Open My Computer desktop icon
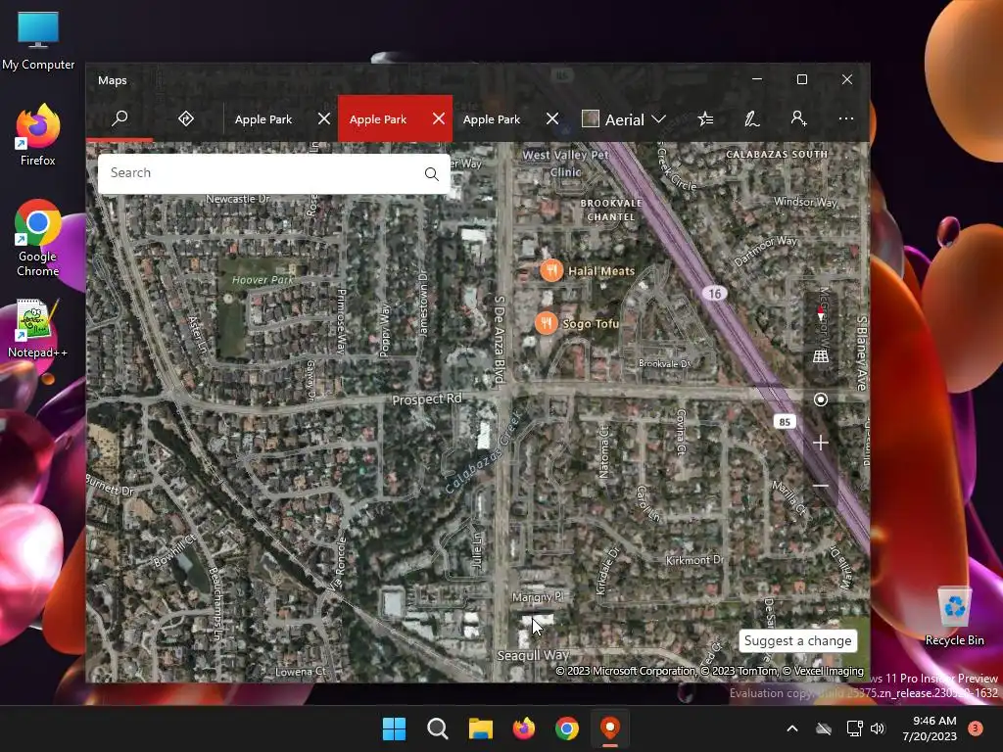Viewport: 1003px width, 752px height. (38, 41)
